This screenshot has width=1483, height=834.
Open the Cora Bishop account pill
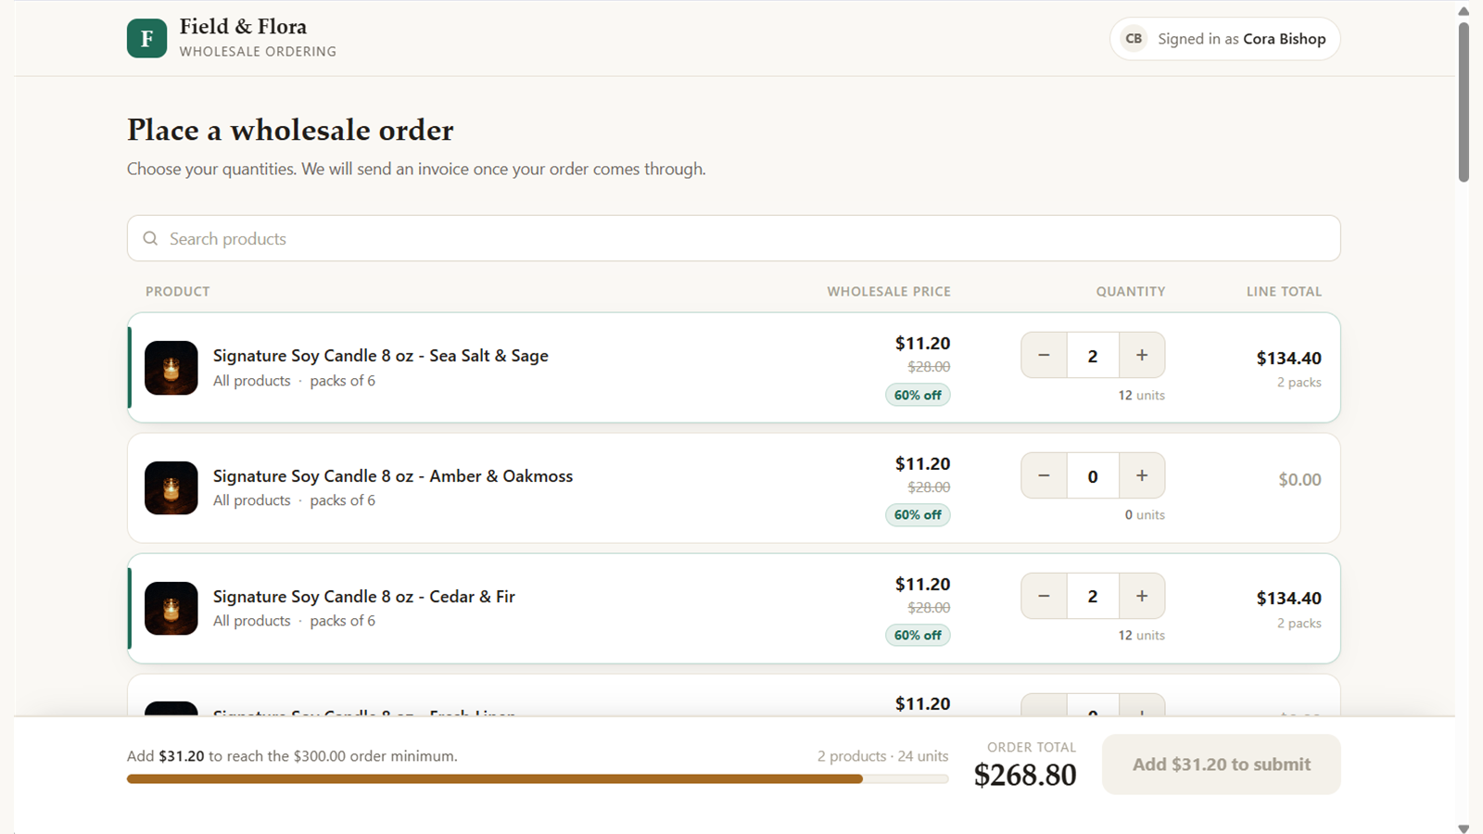1224,39
